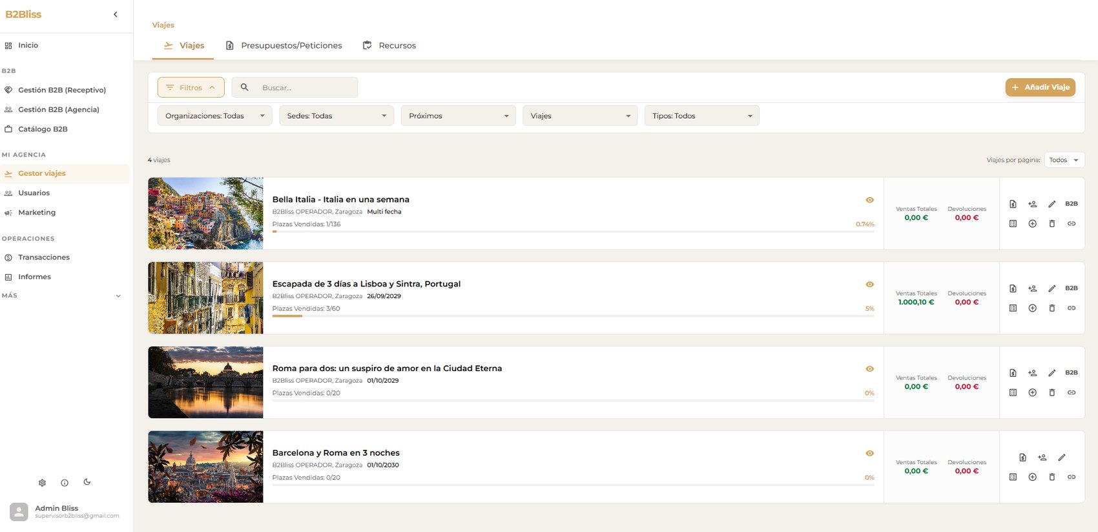Edit the Roma para dos trip
The height and width of the screenshot is (532, 1098).
pyautogui.click(x=1051, y=373)
